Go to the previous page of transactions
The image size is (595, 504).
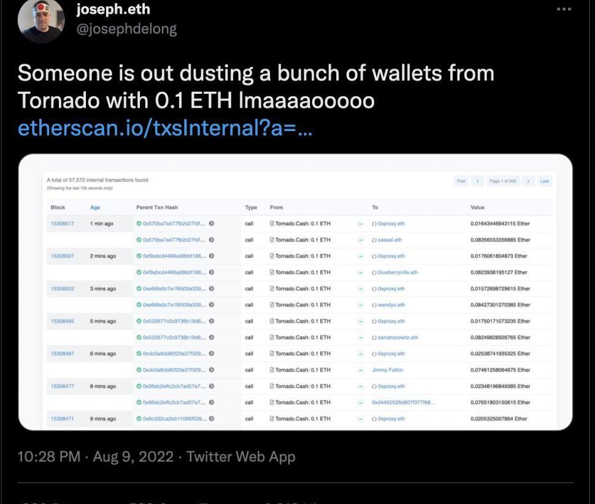click(477, 181)
